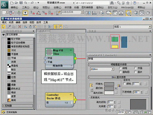Delete selected node with red X icon
This screenshot has width=153, height=115.
pos(20,27)
